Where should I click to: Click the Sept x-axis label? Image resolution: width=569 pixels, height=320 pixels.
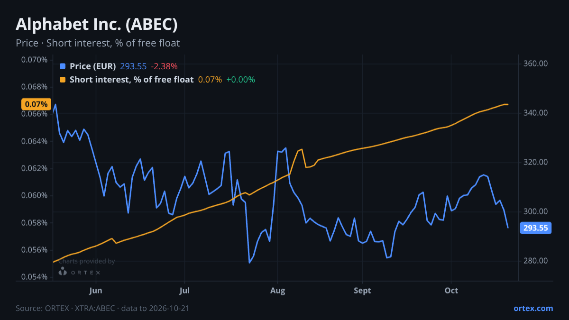coord(362,291)
